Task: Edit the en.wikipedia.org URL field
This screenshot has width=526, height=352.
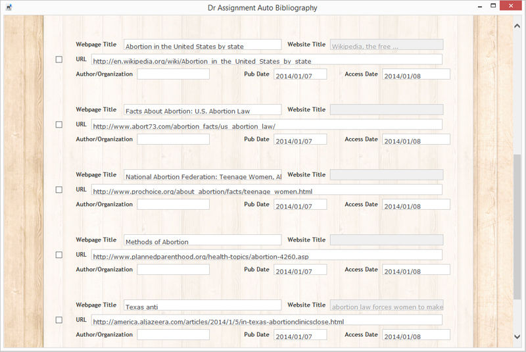Action: 267,59
